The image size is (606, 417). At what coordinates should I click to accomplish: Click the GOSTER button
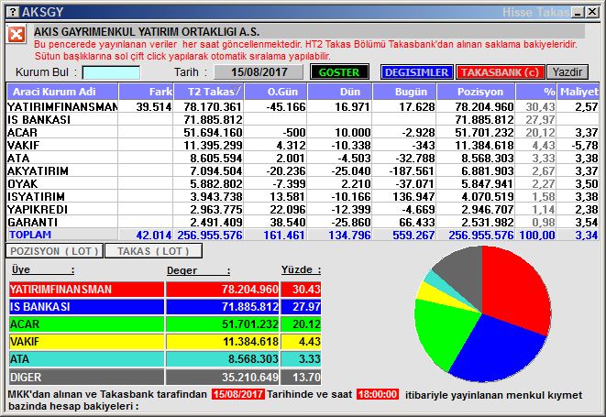[x=339, y=72]
